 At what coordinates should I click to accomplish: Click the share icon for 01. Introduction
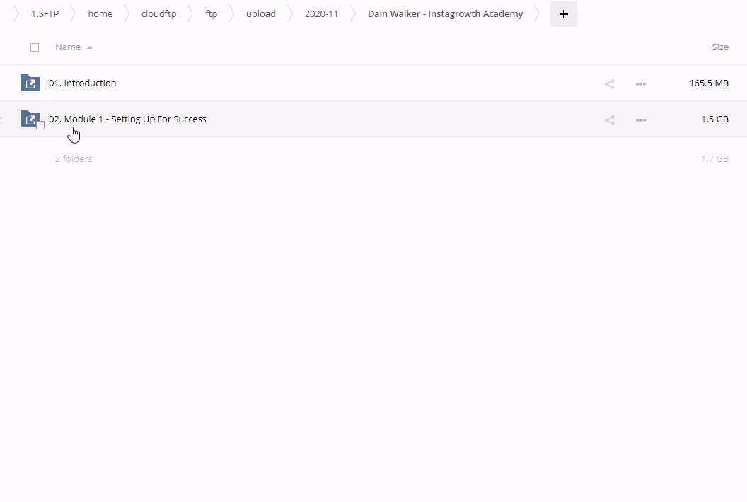click(x=609, y=83)
